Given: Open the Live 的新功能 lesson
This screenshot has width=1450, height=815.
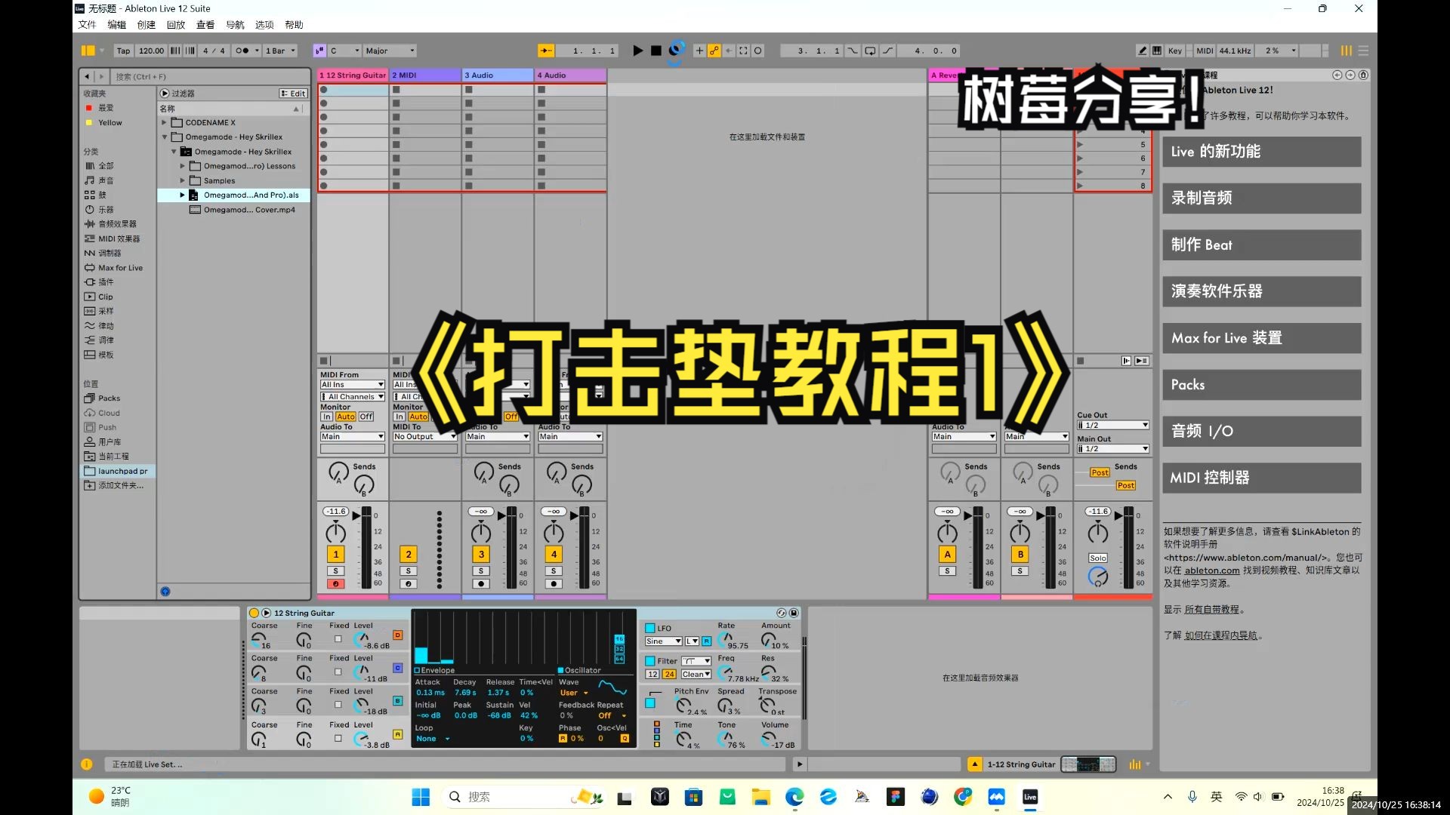Looking at the screenshot, I should pyautogui.click(x=1261, y=152).
